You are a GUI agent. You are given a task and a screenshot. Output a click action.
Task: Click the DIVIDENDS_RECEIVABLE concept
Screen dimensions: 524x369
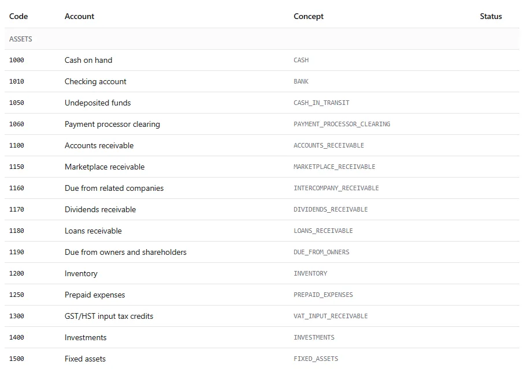point(330,209)
